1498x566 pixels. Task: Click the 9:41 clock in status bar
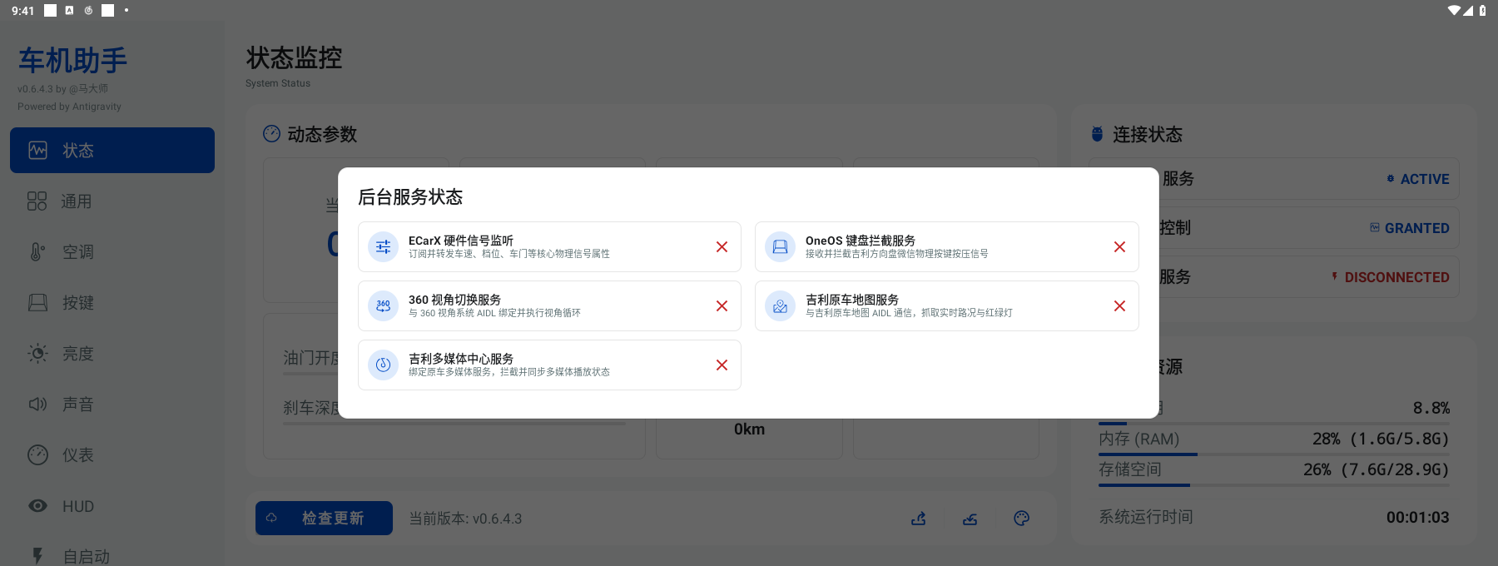click(23, 11)
